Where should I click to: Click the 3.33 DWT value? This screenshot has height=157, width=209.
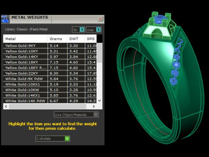click(x=74, y=84)
